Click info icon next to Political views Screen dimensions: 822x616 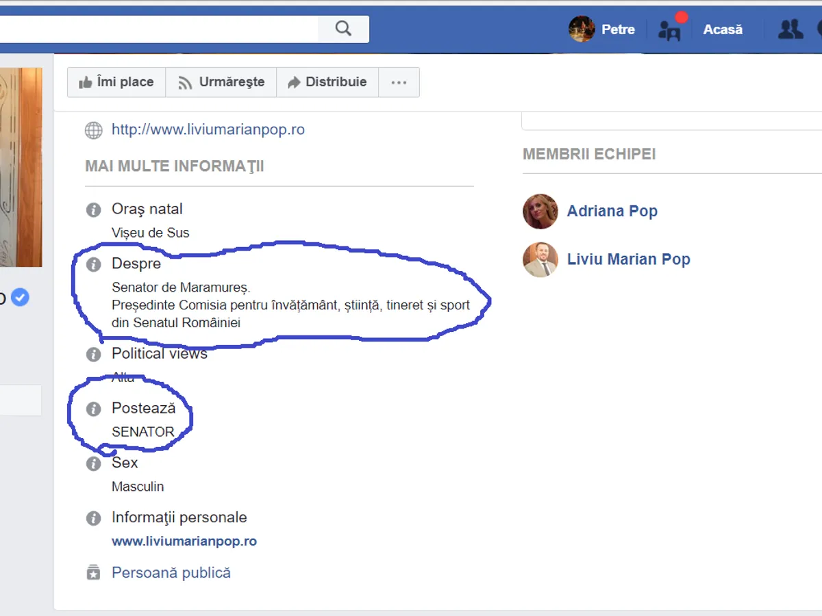[94, 355]
